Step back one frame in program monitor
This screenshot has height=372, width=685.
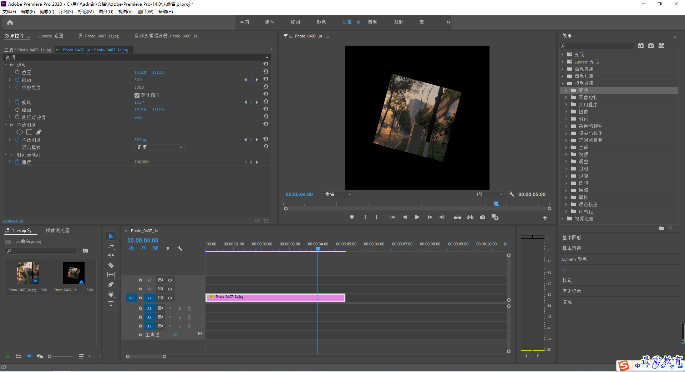click(x=405, y=217)
